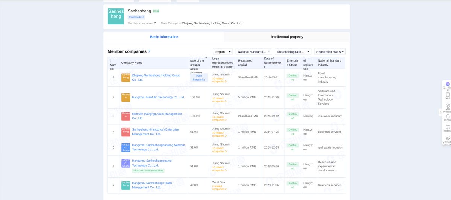This screenshot has height=200, width=451.
Task: Click the real estate industry cell
Action: 330,147
